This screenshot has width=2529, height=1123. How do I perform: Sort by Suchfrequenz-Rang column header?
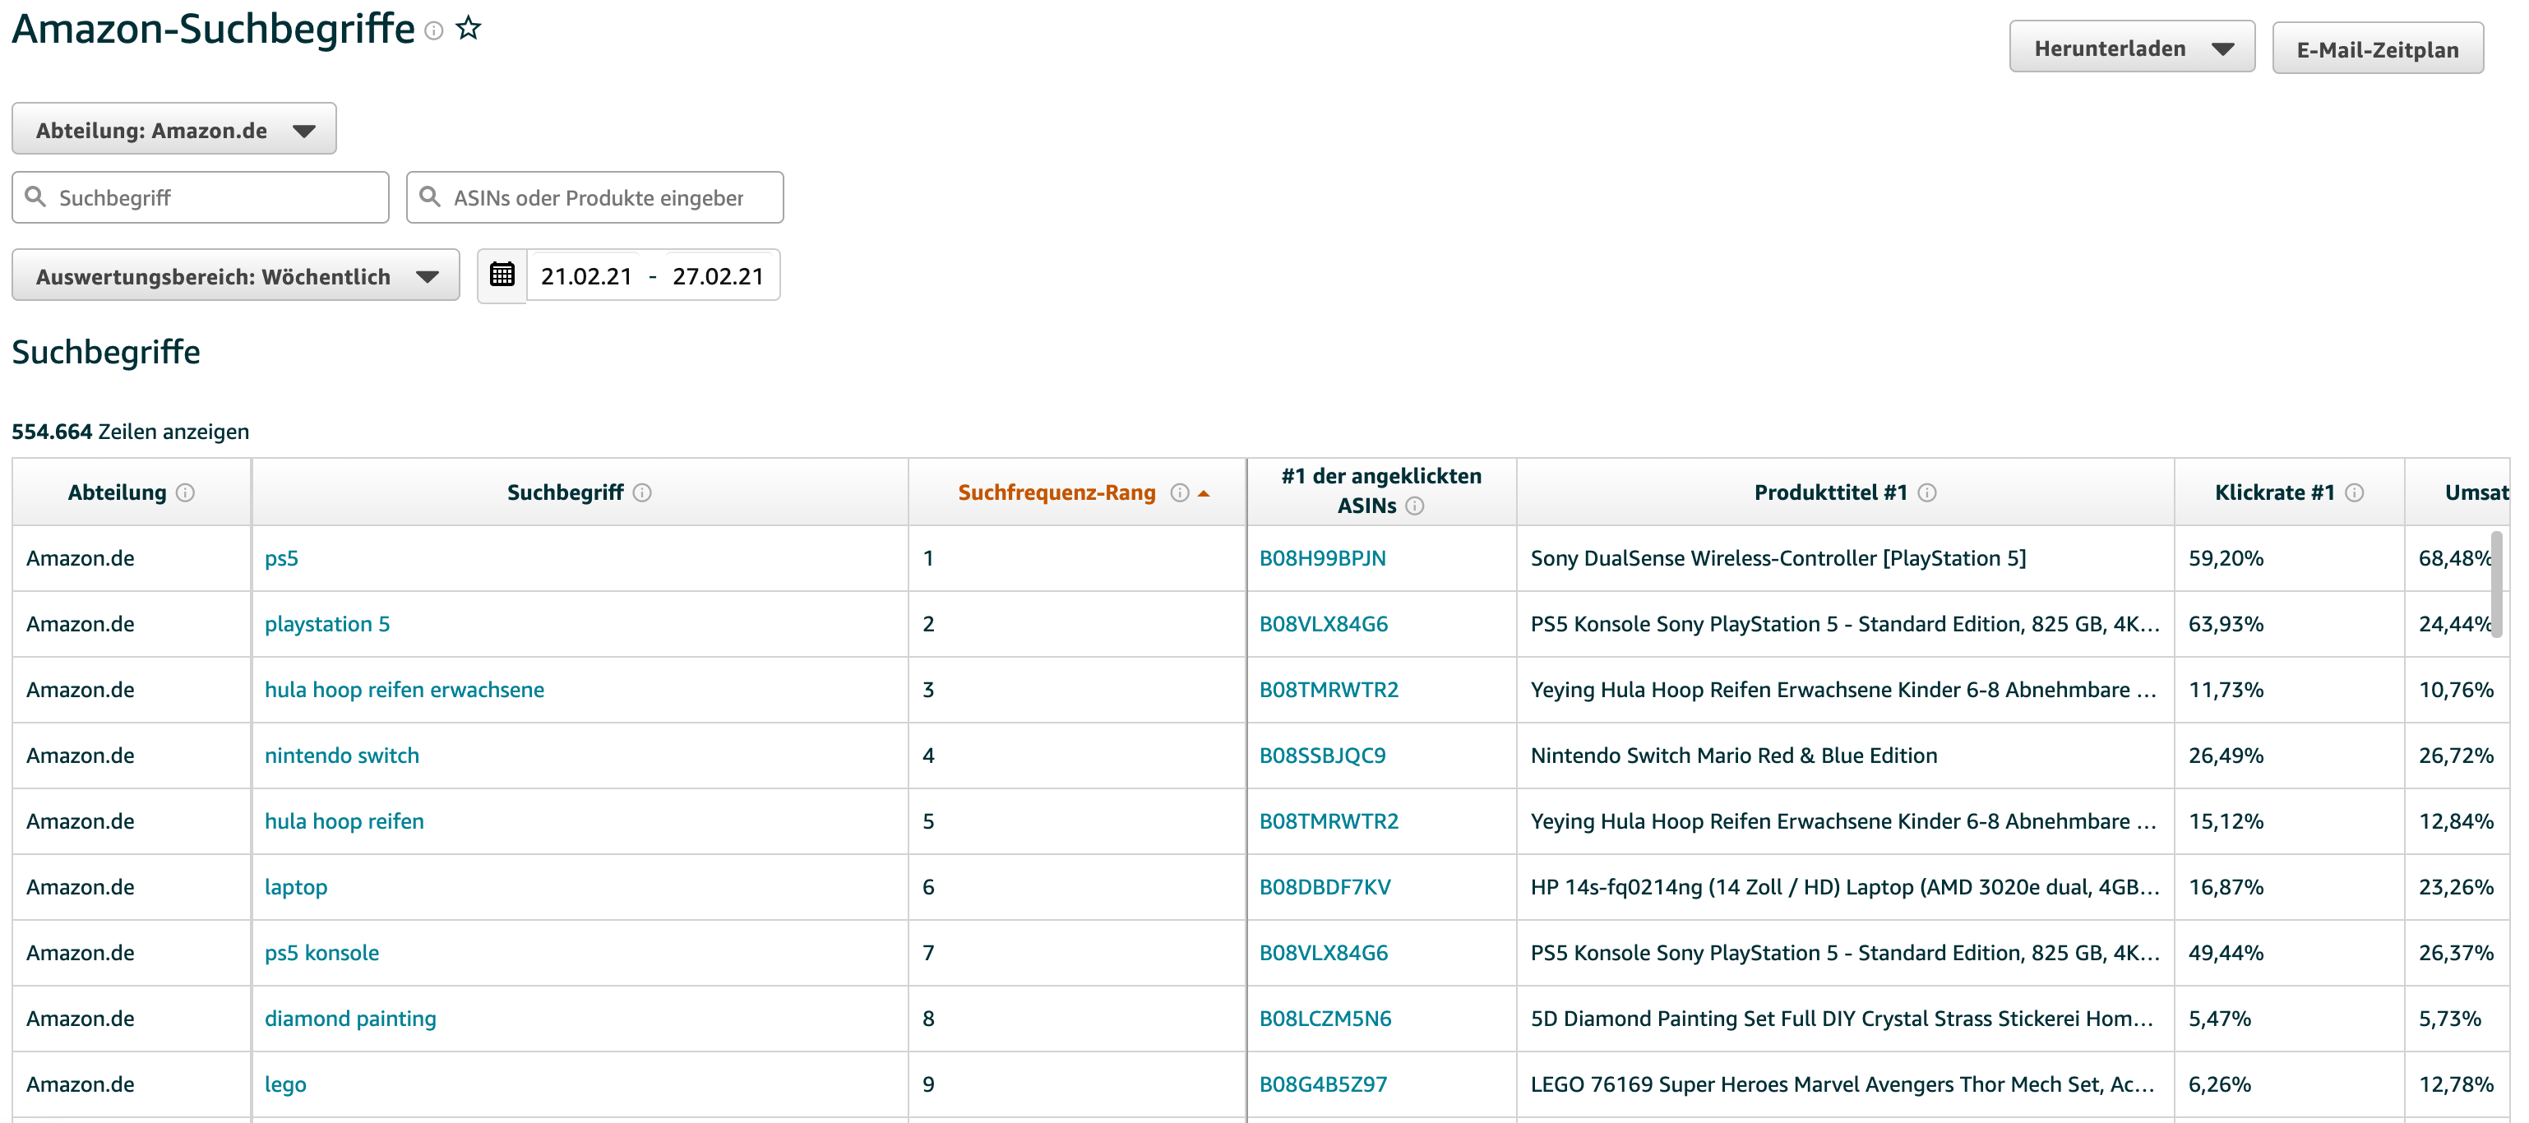(x=1056, y=492)
